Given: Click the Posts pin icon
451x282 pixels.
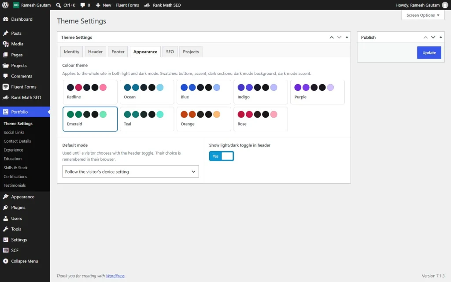Looking at the screenshot, I should pos(5,33).
